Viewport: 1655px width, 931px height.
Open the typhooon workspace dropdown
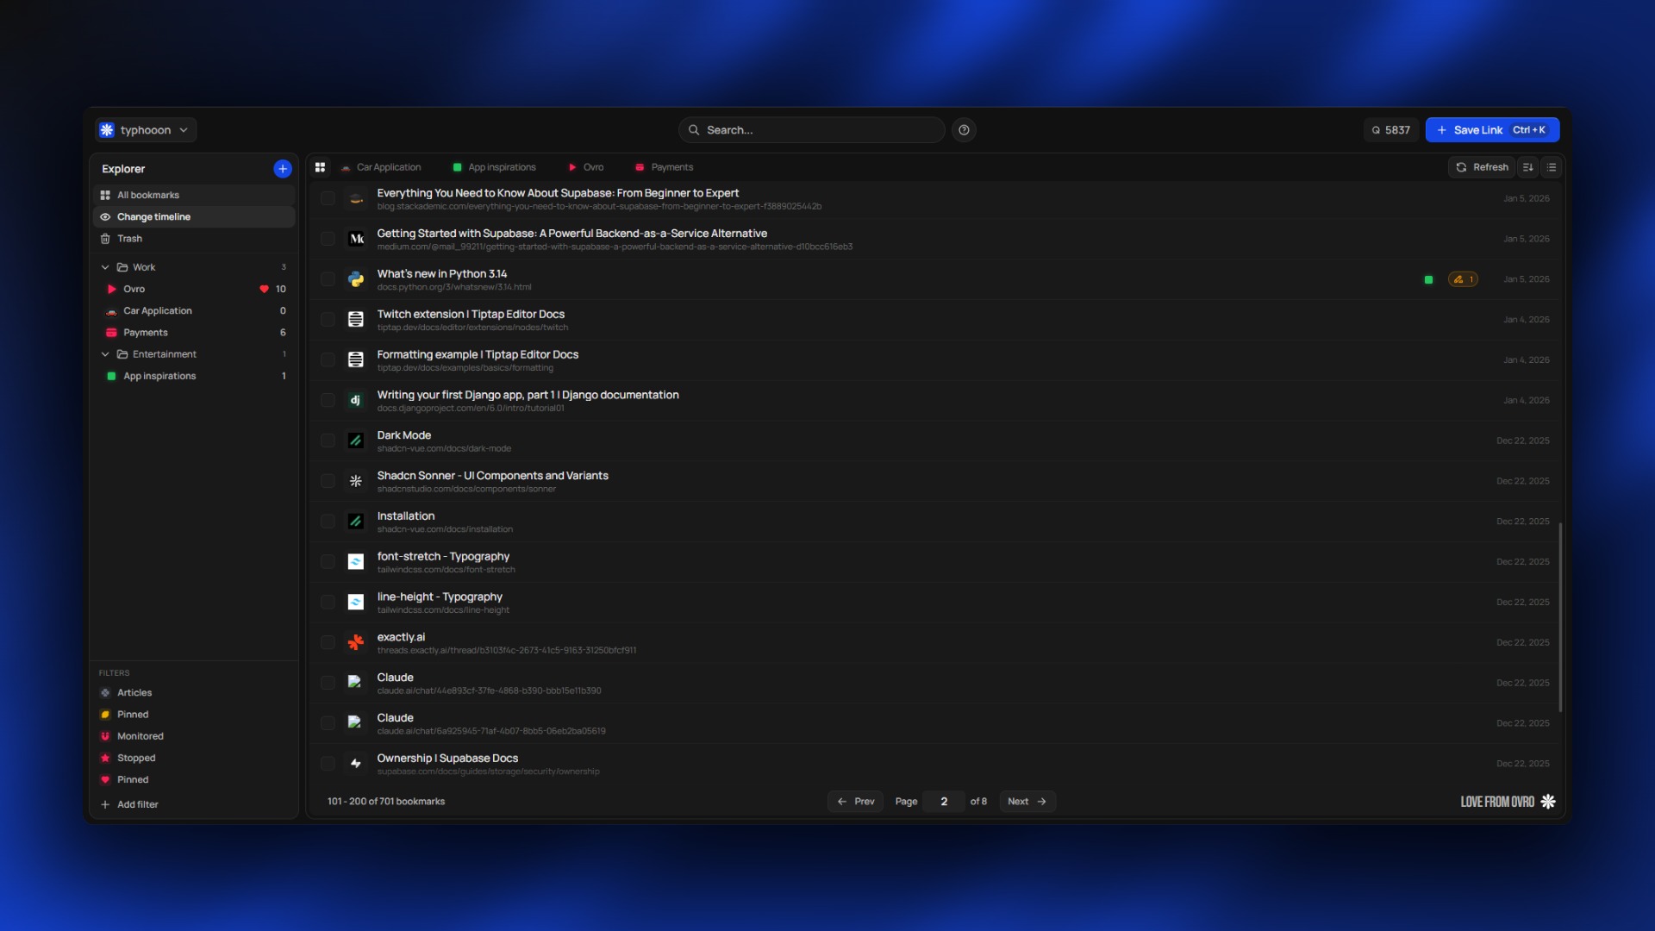[146, 130]
